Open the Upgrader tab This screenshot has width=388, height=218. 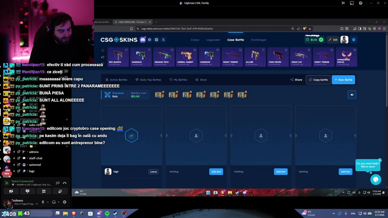coord(213,40)
